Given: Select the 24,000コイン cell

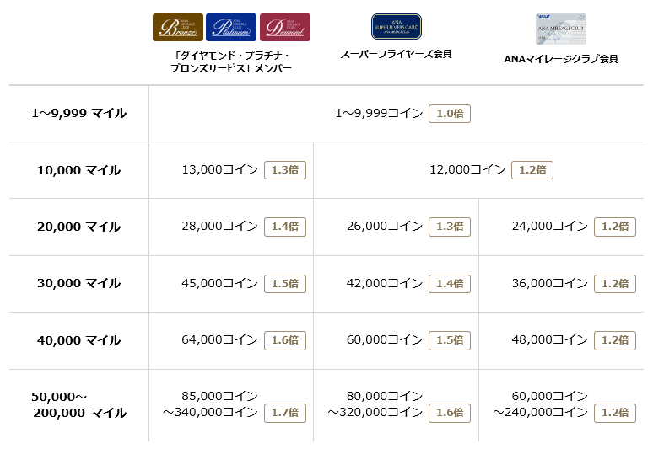Looking at the screenshot, I should pos(549,227).
